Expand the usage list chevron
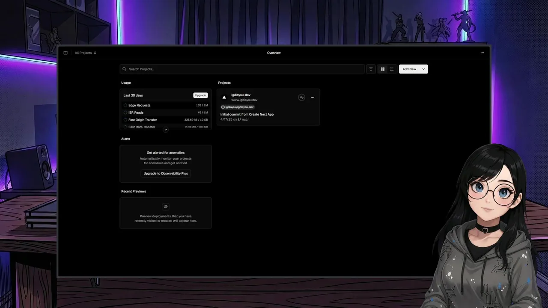The height and width of the screenshot is (308, 548). (x=166, y=130)
